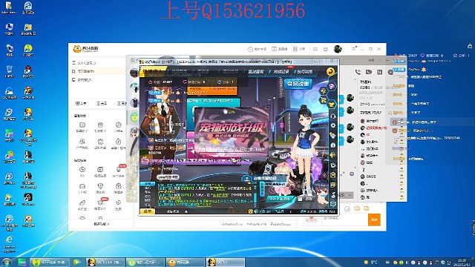Open the pet battle upgrade promo banner
The height and width of the screenshot is (267, 475).
(x=231, y=132)
